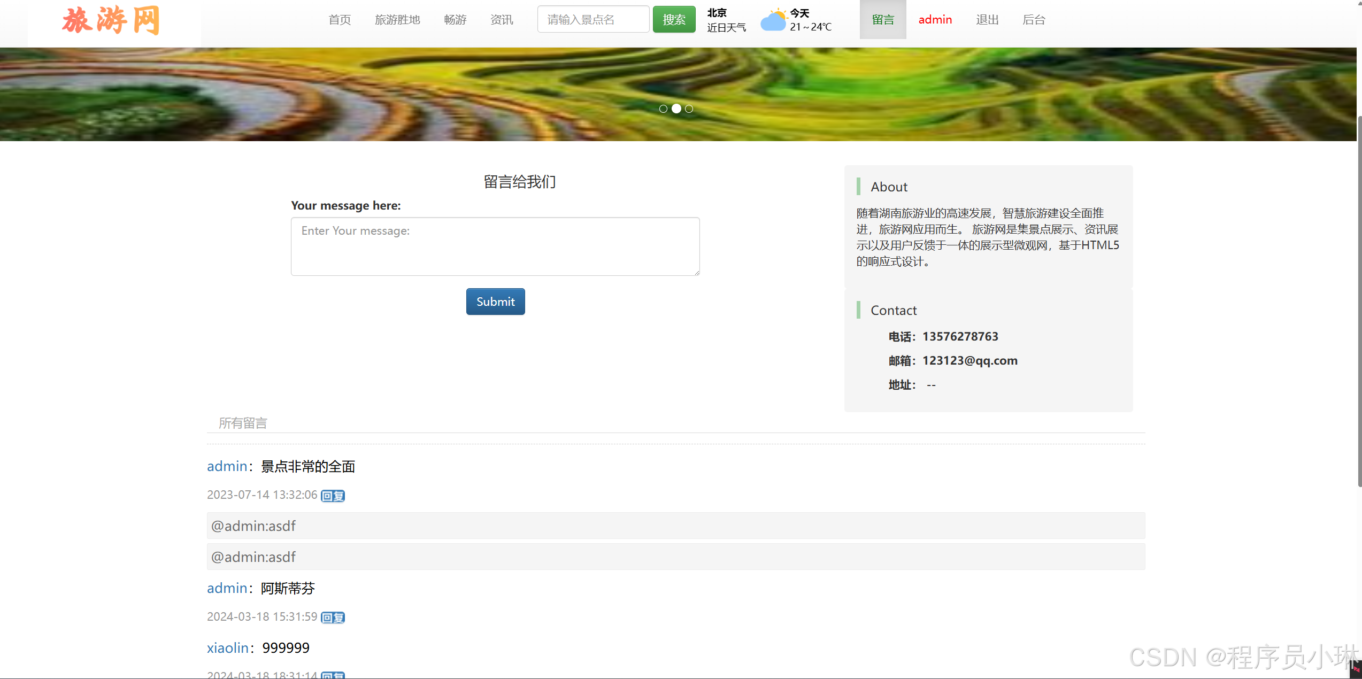Click the Submit button
This screenshot has height=679, width=1362.
pyautogui.click(x=495, y=301)
